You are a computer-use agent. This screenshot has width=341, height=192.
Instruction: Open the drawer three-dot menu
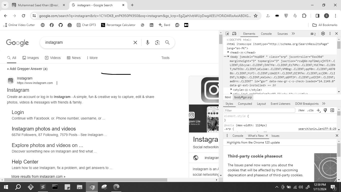tap(227, 135)
